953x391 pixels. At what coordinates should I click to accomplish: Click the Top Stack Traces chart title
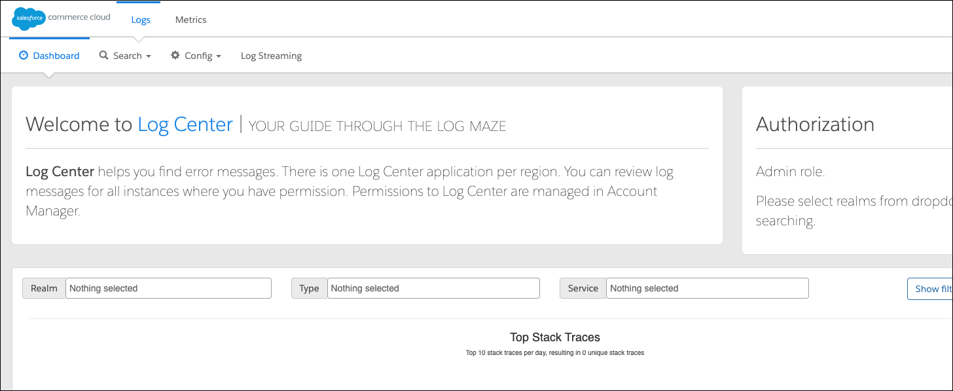point(554,337)
